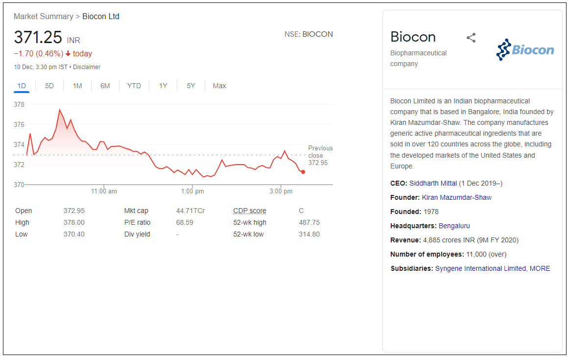Image resolution: width=568 pixels, height=356 pixels.
Task: Open the 1Y chart range
Action: 163,86
